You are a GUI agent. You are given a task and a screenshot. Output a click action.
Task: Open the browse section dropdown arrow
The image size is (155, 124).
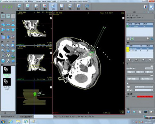pyautogui.click(x=13, y=21)
